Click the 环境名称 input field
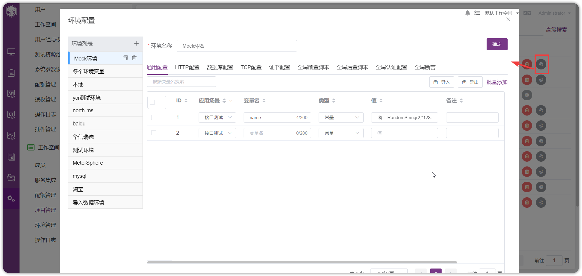Screen dimensions: 582x276 [x=237, y=46]
